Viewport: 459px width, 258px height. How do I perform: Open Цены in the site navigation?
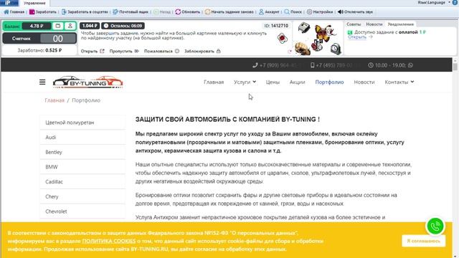(273, 82)
